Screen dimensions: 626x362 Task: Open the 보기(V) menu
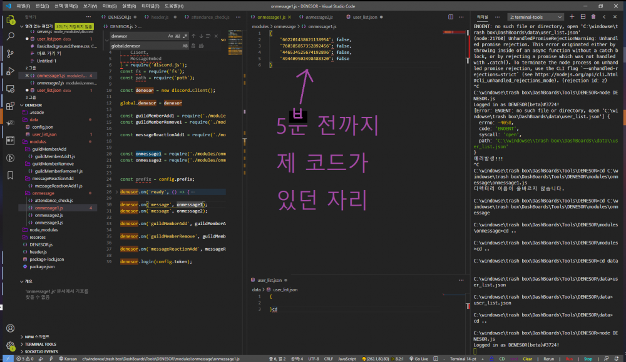[90, 6]
